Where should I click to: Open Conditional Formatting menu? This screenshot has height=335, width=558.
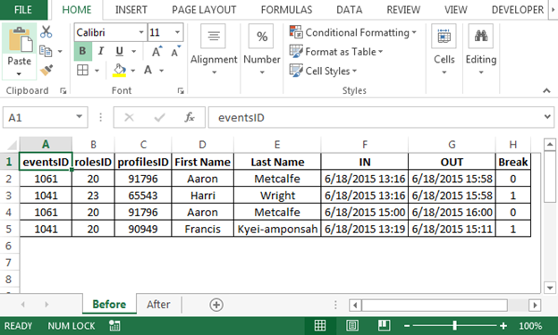click(x=353, y=32)
